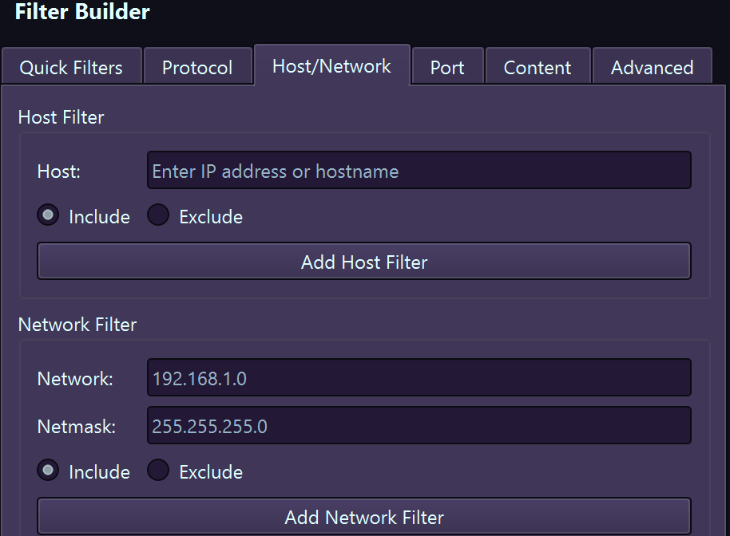730x536 pixels.
Task: Choose Exclude for the Network filter
Action: 158,471
